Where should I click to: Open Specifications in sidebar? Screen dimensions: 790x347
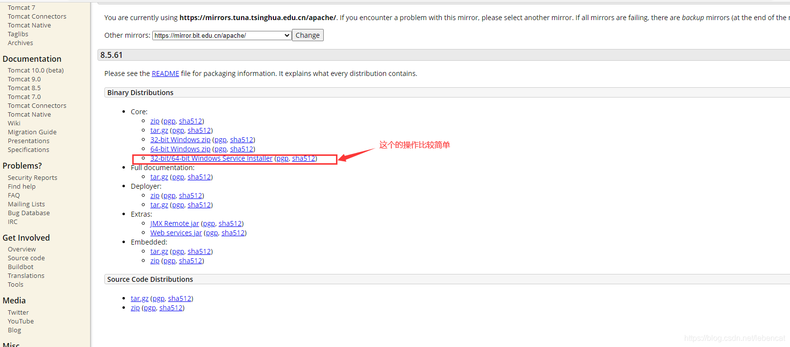[28, 150]
